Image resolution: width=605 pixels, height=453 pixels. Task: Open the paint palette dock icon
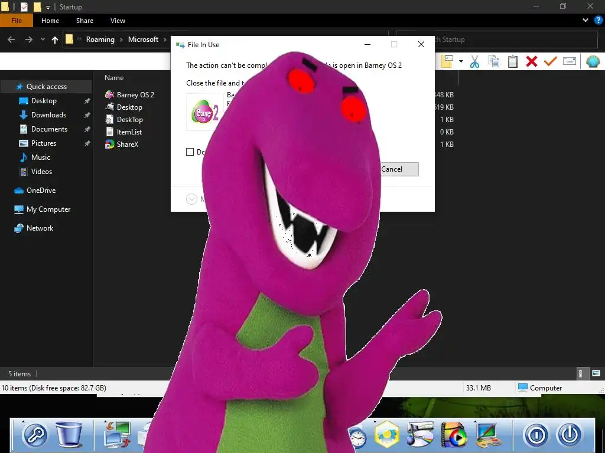click(x=489, y=435)
